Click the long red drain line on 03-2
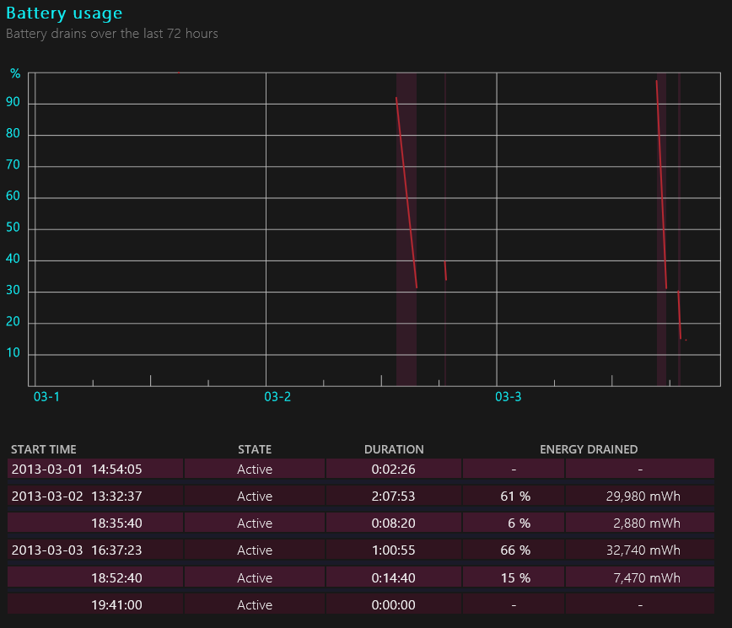 pos(406,193)
